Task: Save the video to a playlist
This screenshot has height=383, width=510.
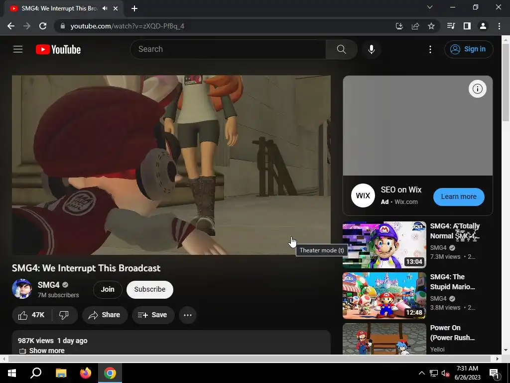Action: click(x=153, y=315)
